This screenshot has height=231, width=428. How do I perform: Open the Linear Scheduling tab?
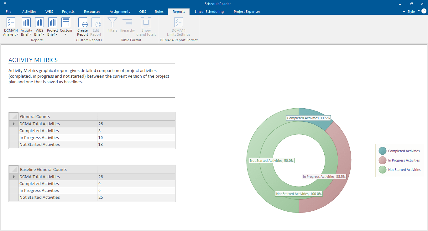tap(209, 12)
